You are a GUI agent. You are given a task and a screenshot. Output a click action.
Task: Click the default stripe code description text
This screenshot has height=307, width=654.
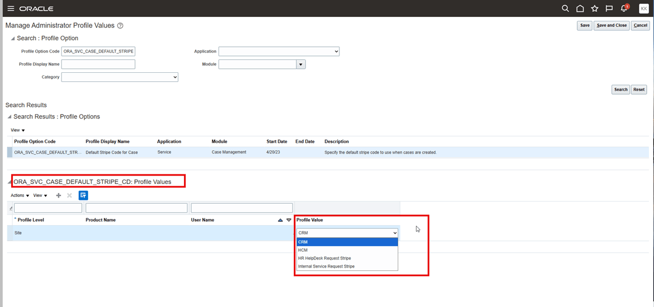point(381,152)
